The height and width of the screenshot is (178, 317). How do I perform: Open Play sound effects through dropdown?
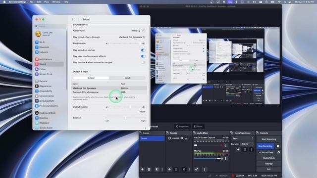(132, 37)
